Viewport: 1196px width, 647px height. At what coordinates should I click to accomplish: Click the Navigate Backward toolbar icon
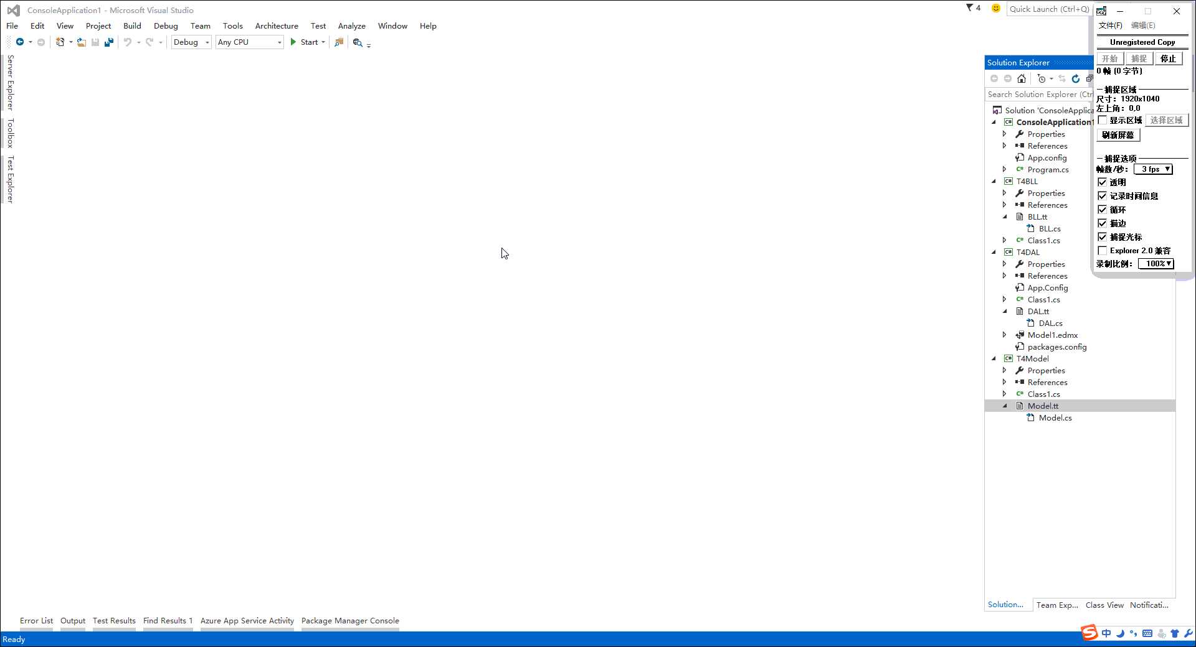tap(20, 42)
